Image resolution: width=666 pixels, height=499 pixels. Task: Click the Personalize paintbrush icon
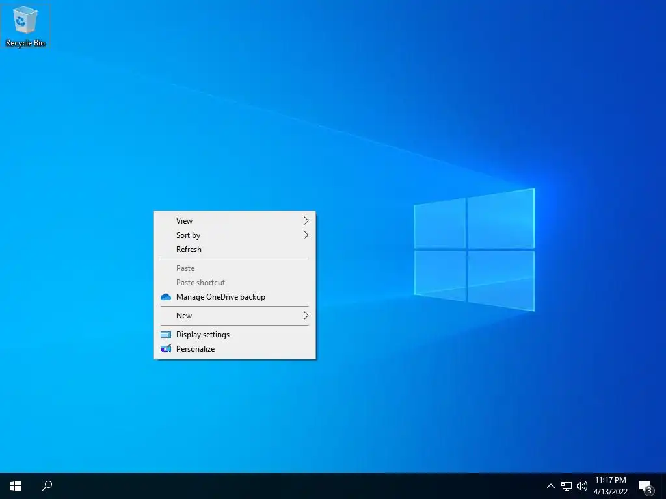pyautogui.click(x=166, y=349)
